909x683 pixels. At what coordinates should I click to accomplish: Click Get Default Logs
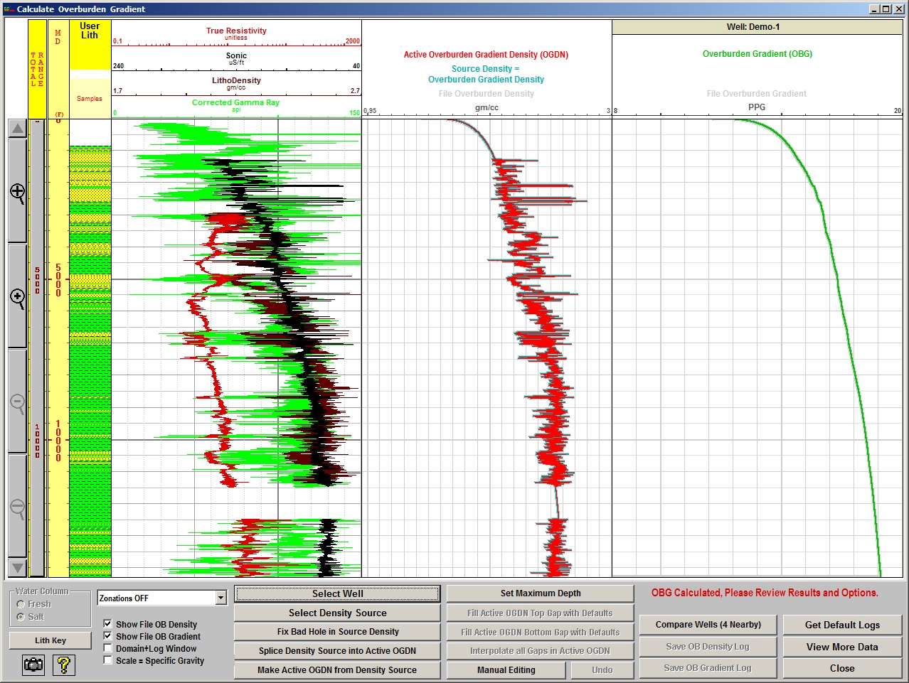(x=842, y=624)
